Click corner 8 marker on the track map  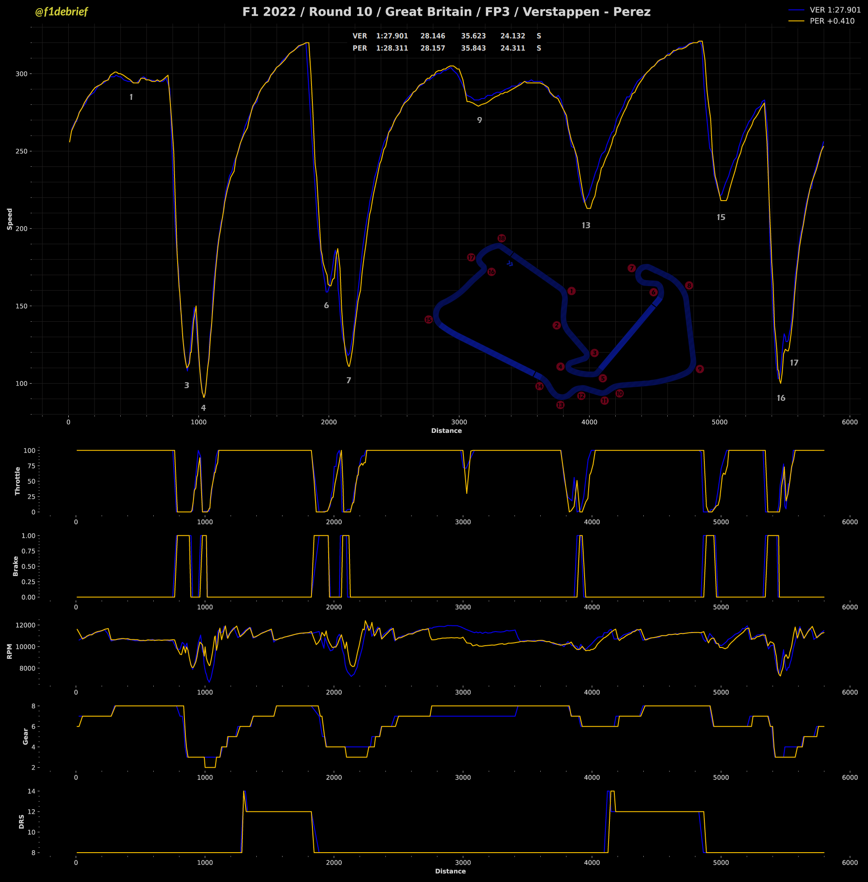point(689,286)
